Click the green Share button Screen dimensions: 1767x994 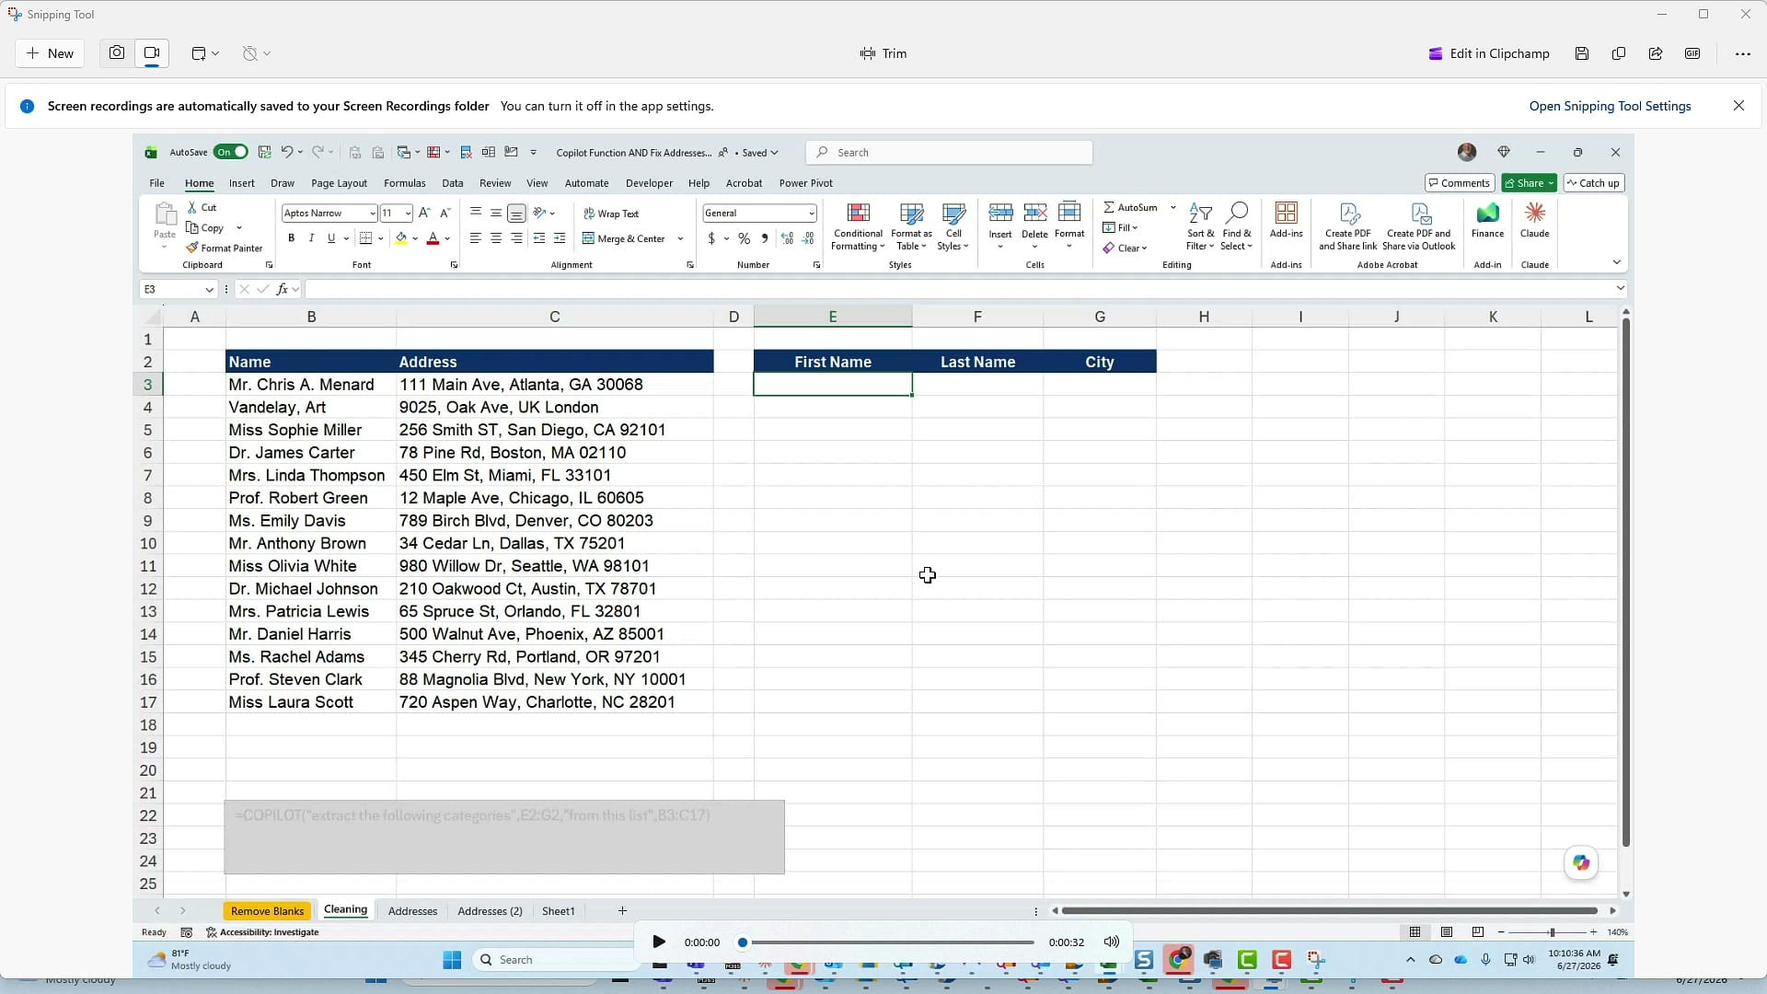(1529, 183)
